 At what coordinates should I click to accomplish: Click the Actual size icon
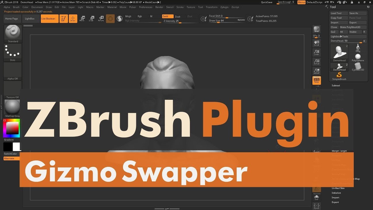click(316, 62)
